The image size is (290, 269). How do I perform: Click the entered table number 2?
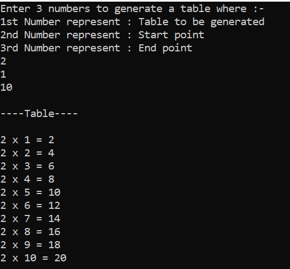3,61
